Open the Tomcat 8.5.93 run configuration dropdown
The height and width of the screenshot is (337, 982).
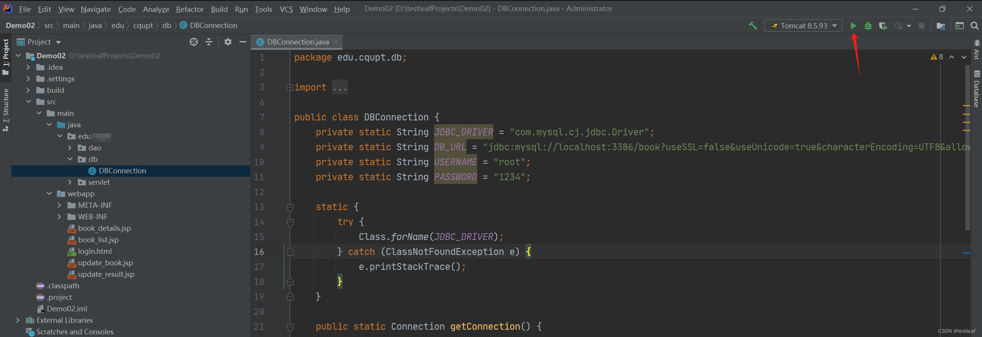(x=803, y=26)
